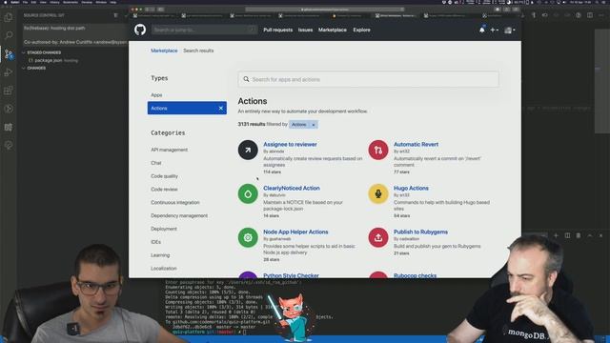Open the Python Style Checker link
Image resolution: width=610 pixels, height=343 pixels.
[x=291, y=275]
